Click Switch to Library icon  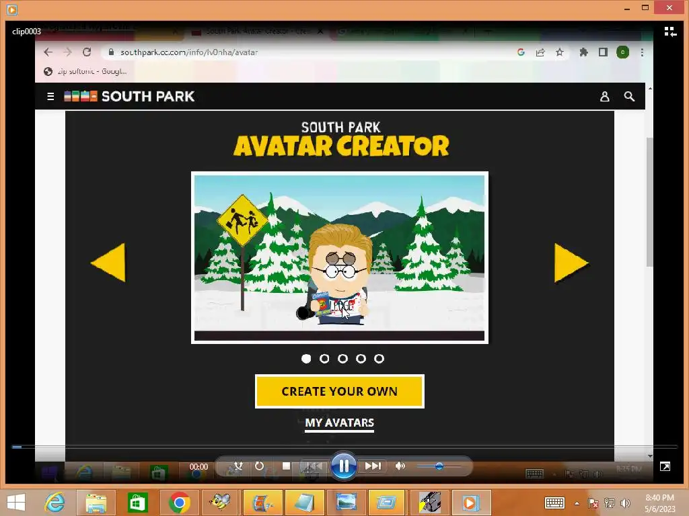tap(670, 32)
